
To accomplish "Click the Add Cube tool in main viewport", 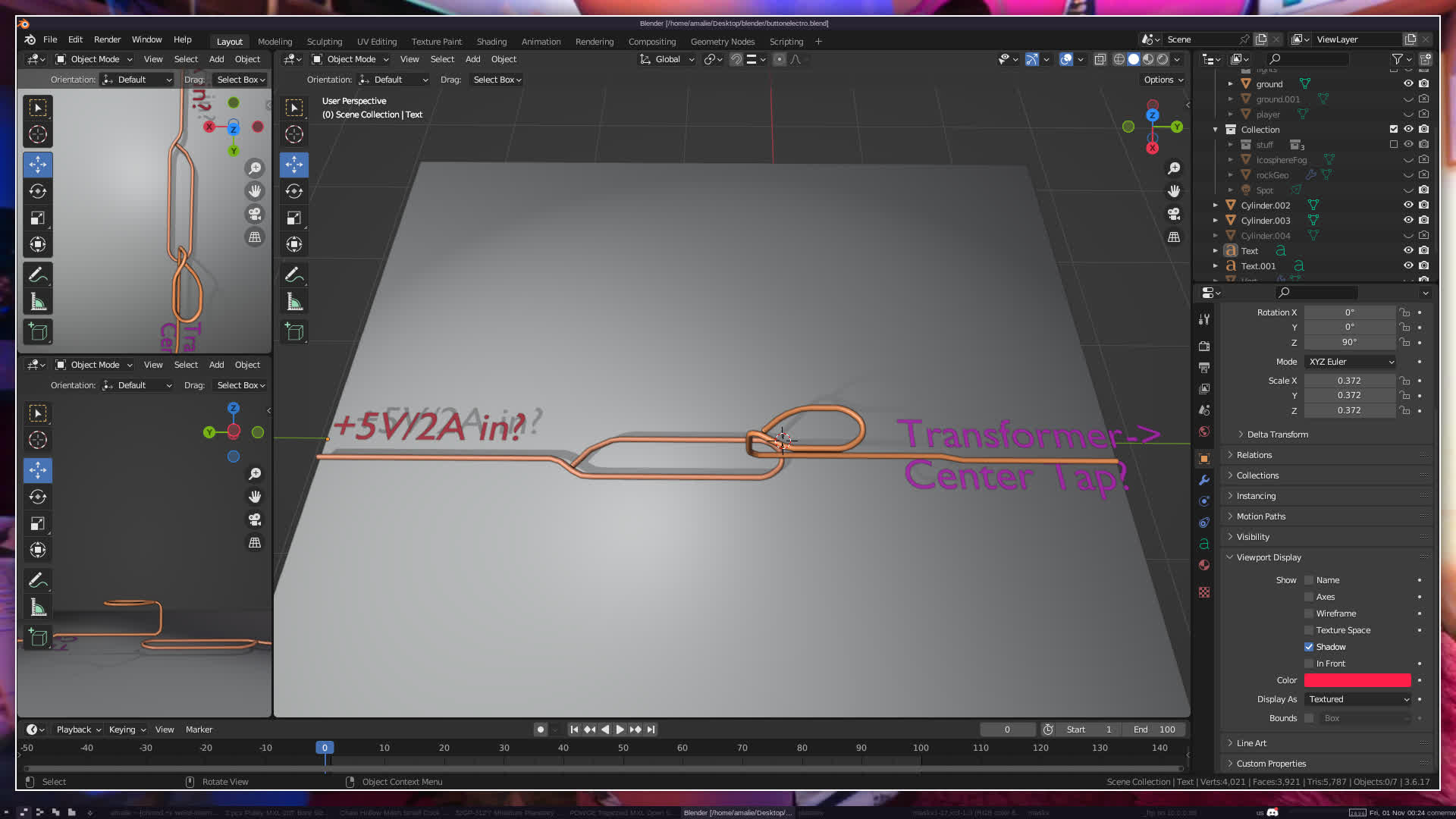I will click(x=294, y=331).
